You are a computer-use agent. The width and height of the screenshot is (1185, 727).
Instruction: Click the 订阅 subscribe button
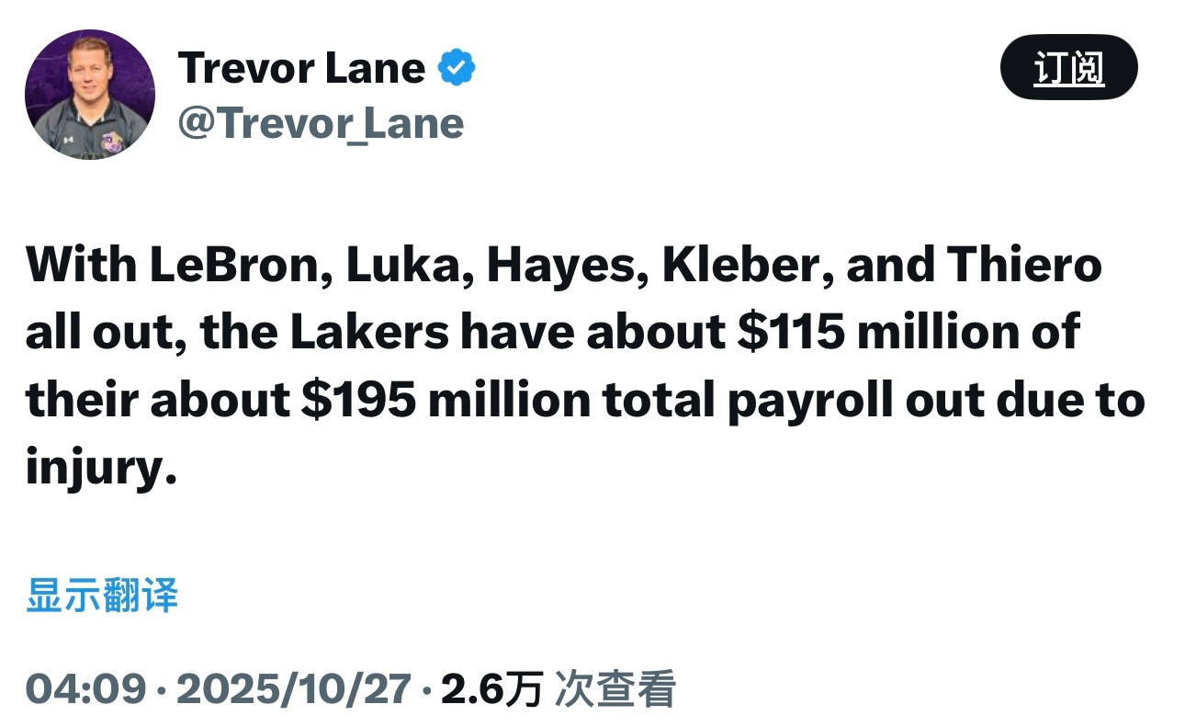coord(1068,65)
